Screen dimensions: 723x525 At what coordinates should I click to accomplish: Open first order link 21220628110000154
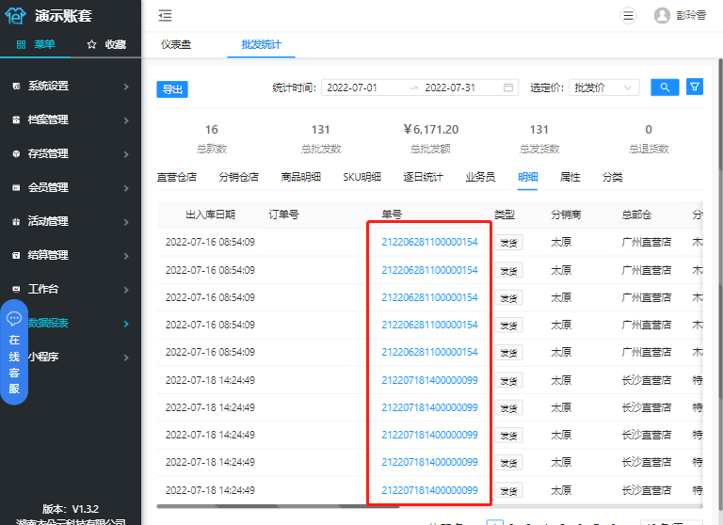pyautogui.click(x=429, y=242)
